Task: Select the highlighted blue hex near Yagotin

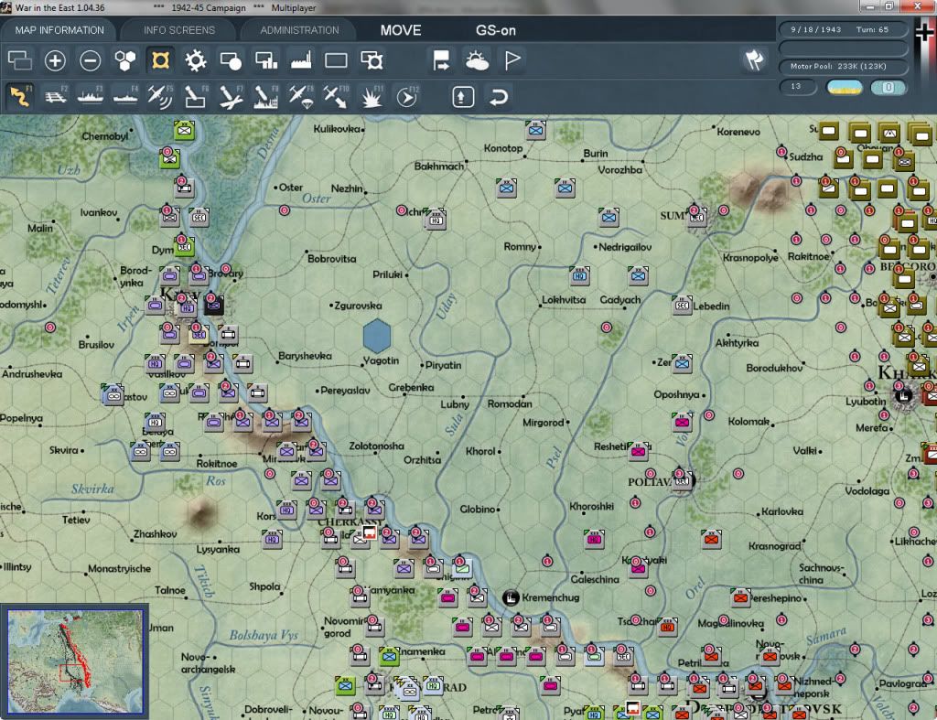Action: [376, 336]
